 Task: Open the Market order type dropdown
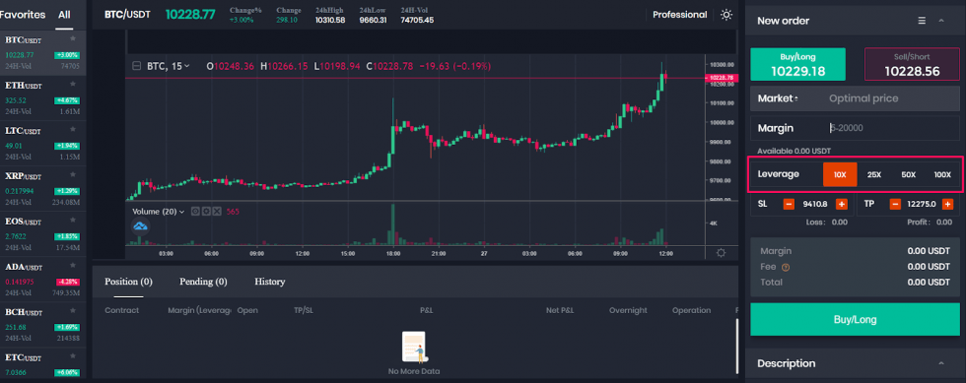(x=778, y=98)
